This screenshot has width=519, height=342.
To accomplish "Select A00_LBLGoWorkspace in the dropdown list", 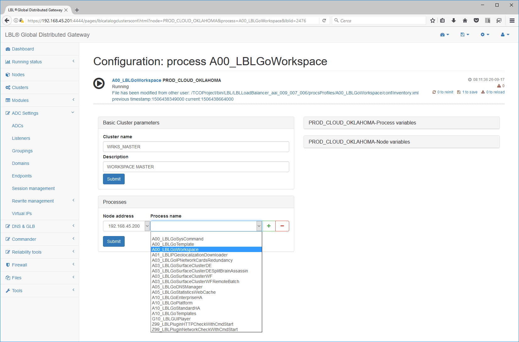I will click(206, 250).
